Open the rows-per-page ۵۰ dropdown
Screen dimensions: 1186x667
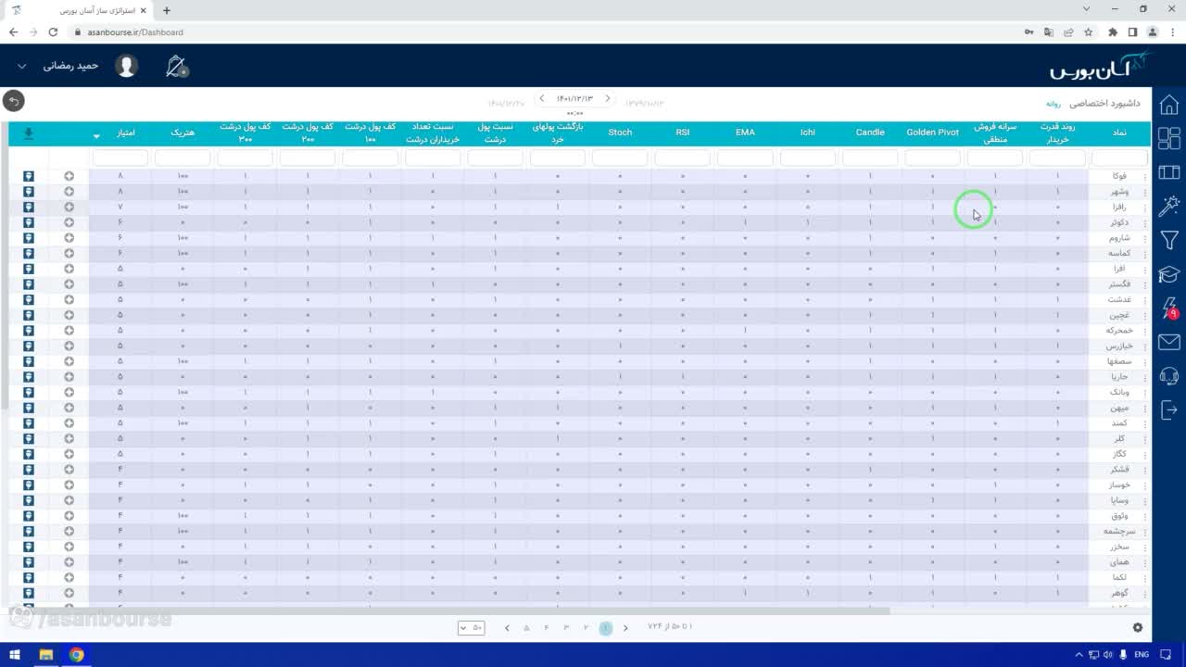click(472, 627)
